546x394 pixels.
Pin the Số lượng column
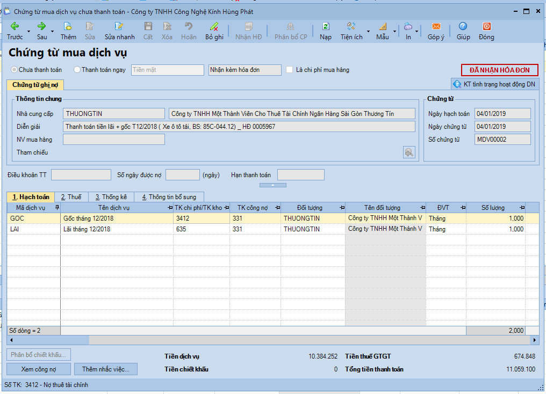[x=522, y=208]
